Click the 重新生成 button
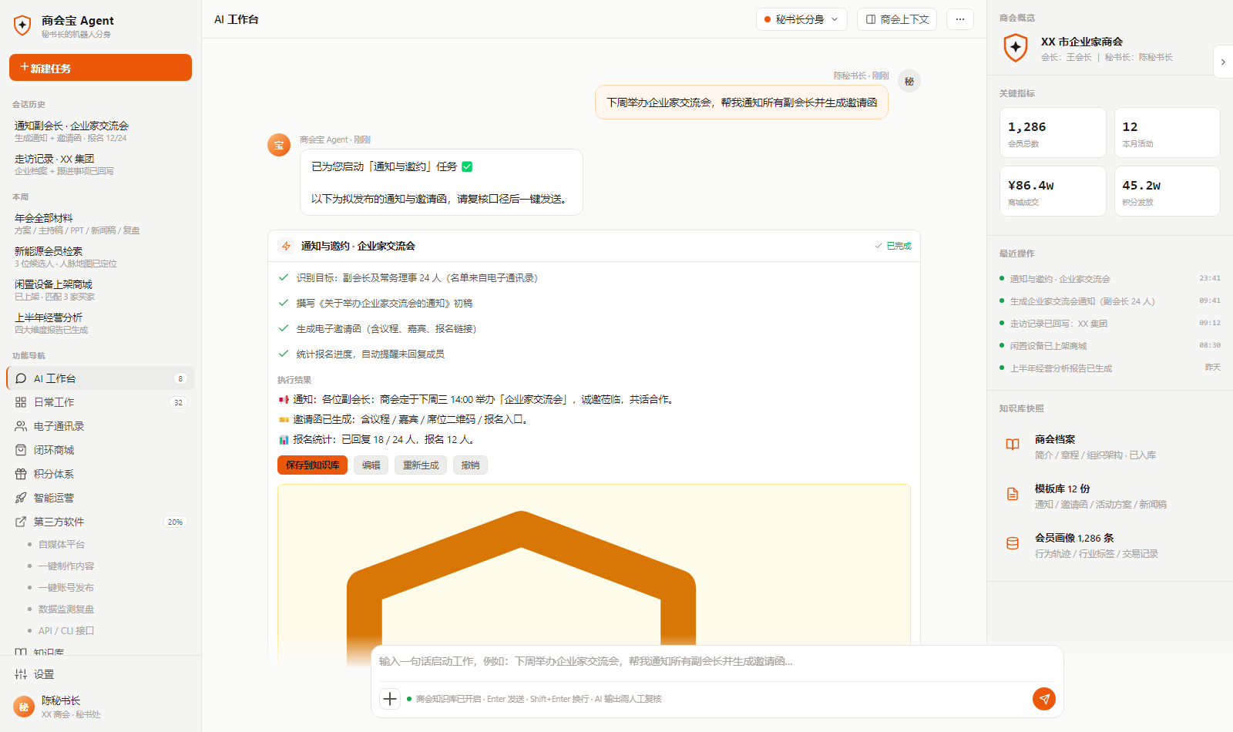The width and height of the screenshot is (1233, 732). (x=421, y=465)
